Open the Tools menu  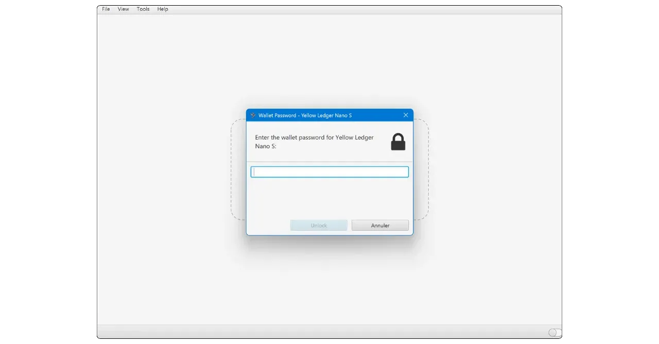tap(143, 9)
